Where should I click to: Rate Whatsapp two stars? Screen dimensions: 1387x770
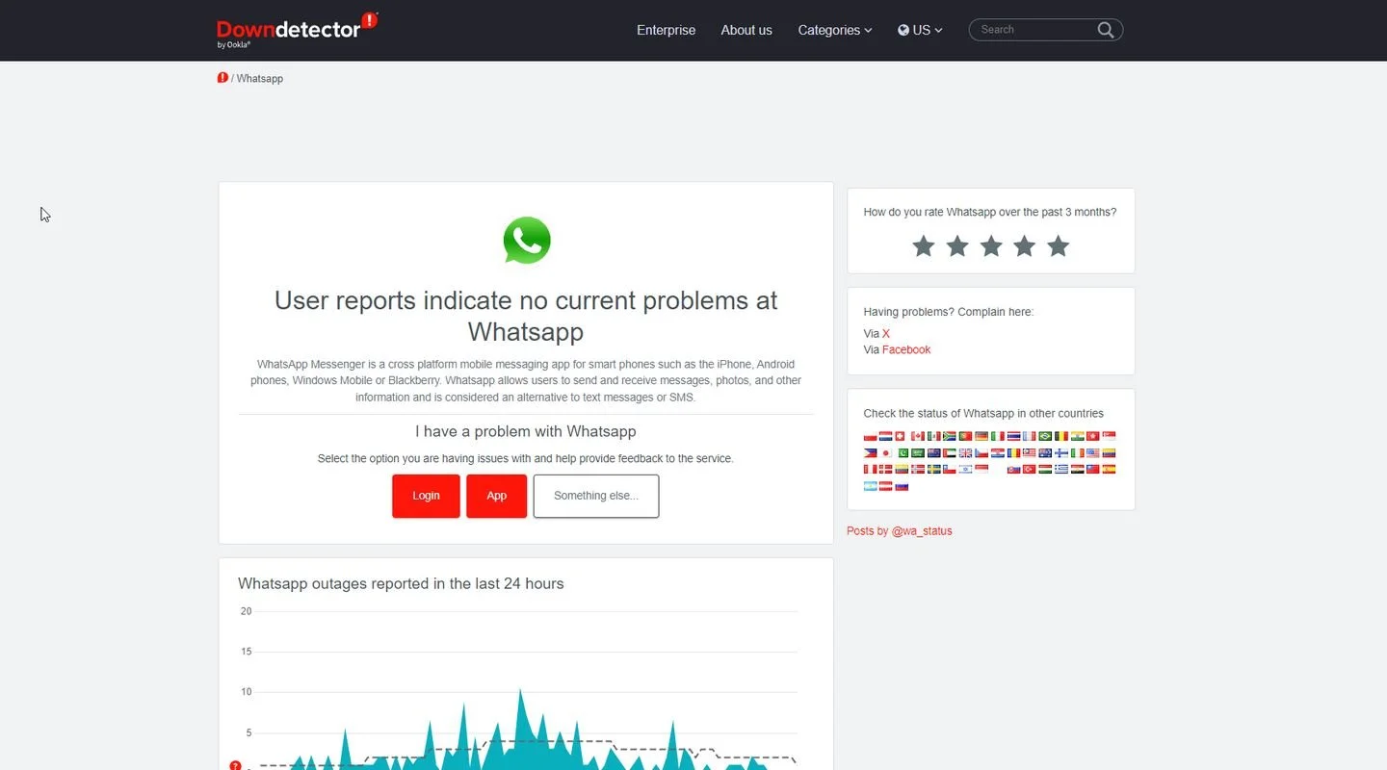click(957, 246)
